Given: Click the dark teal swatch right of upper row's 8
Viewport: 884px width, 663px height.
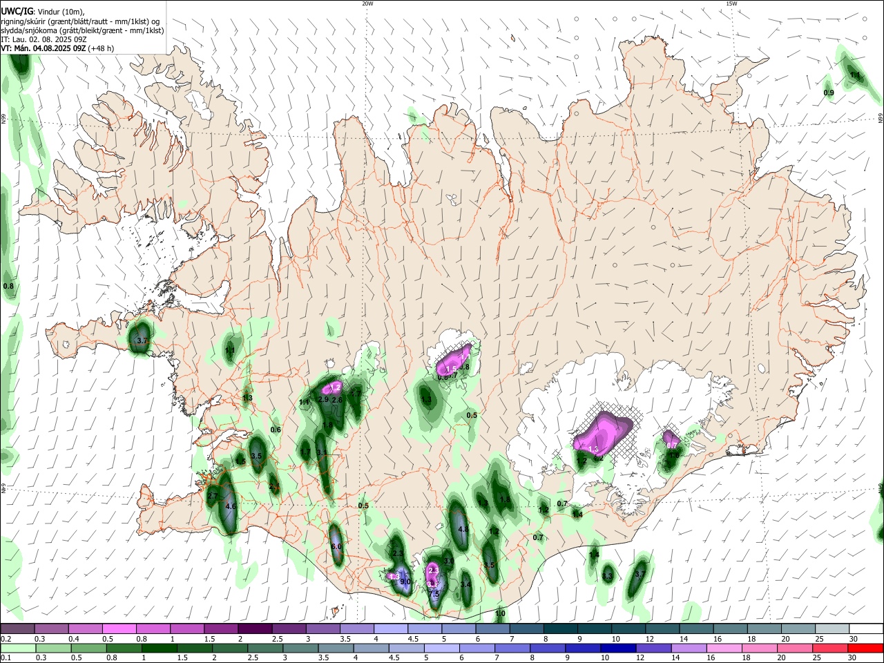Looking at the screenshot, I should point(560,628).
